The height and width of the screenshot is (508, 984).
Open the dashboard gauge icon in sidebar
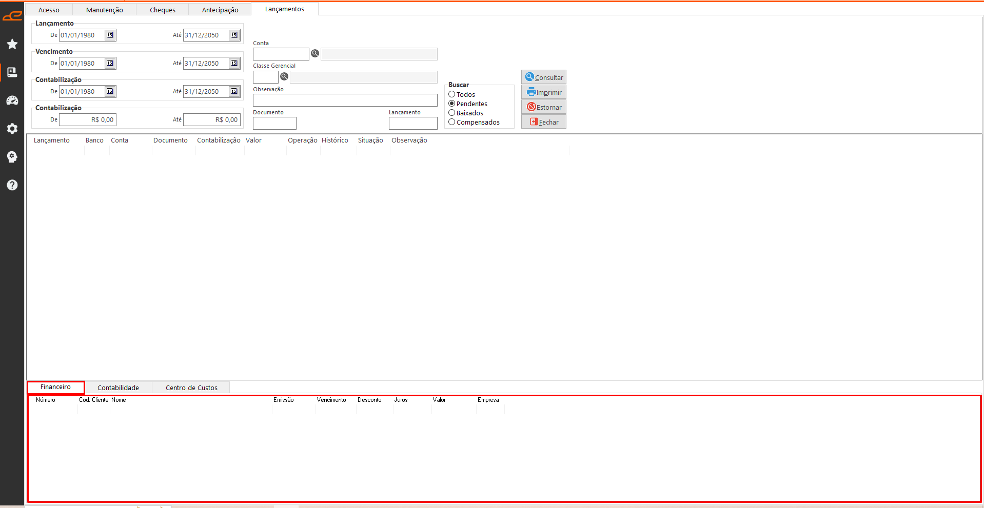pyautogui.click(x=12, y=100)
